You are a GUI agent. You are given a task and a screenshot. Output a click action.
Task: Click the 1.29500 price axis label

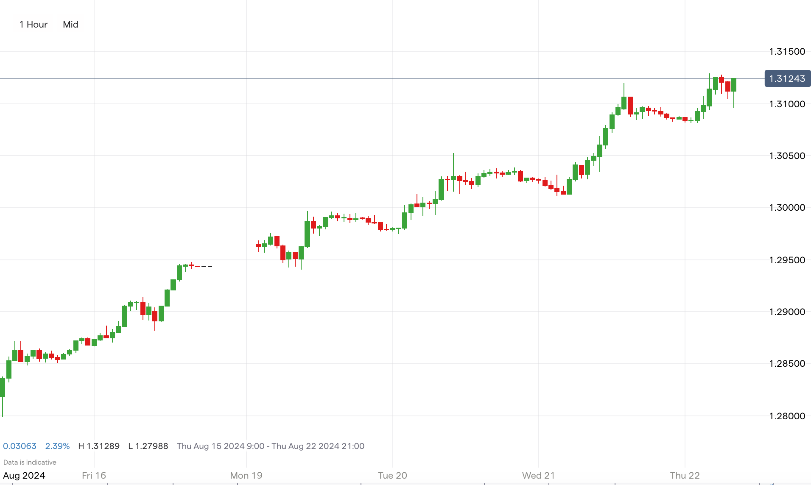[x=787, y=260]
